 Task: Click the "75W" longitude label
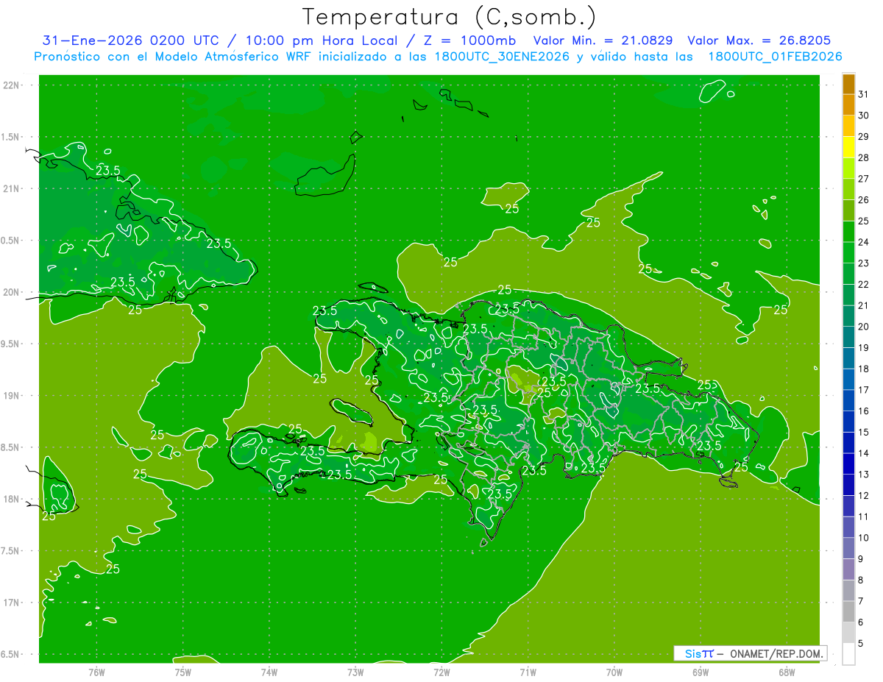[183, 672]
